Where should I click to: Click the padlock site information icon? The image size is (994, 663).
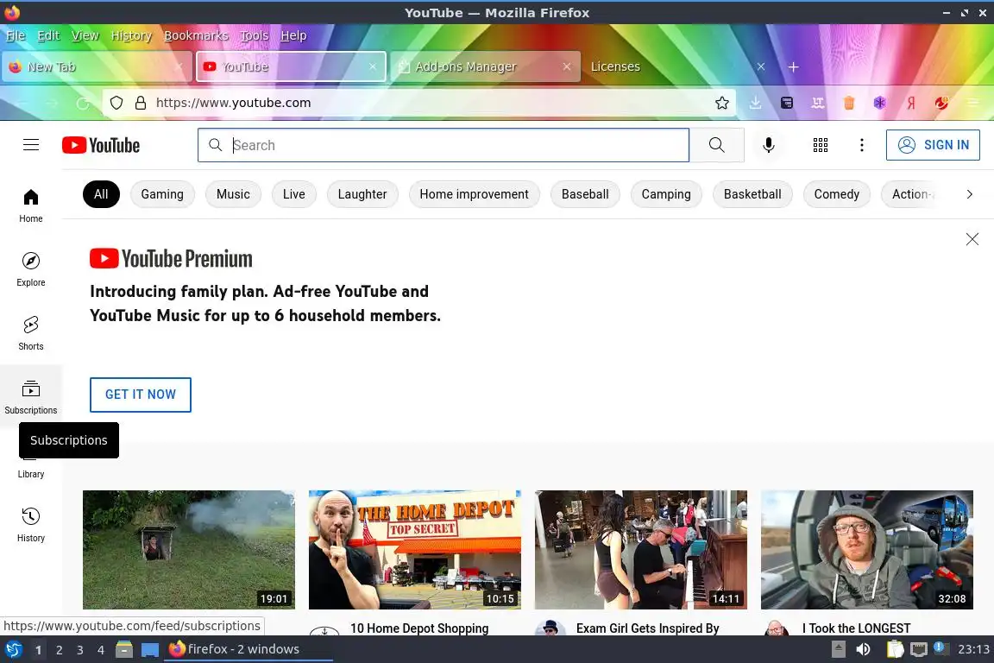pyautogui.click(x=141, y=103)
